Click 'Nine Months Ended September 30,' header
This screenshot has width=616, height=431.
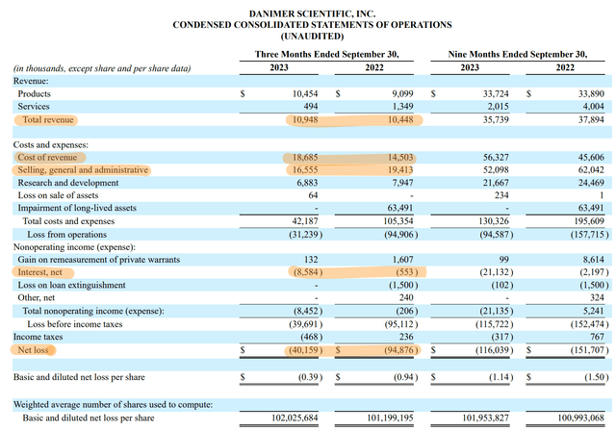(518, 54)
